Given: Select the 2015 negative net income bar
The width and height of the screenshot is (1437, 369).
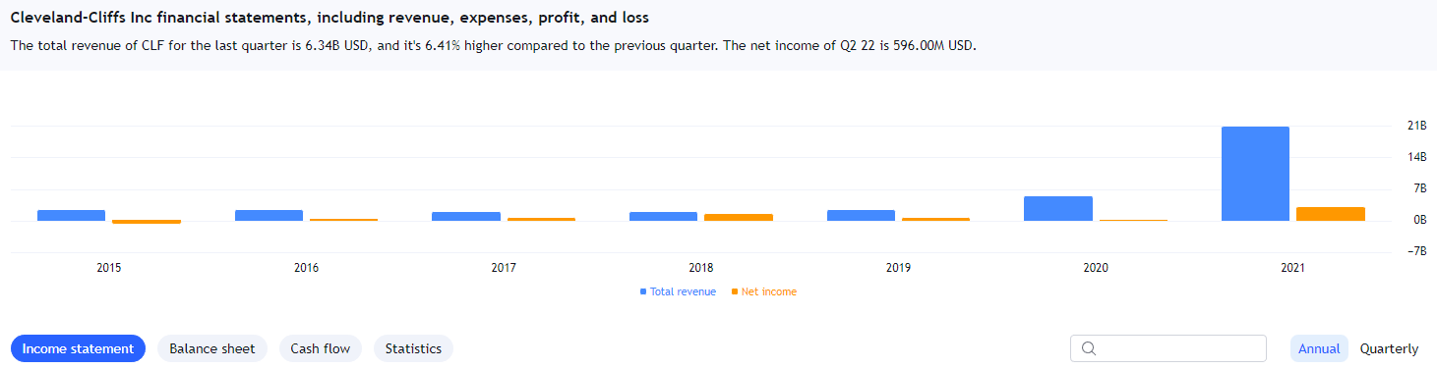Looking at the screenshot, I should [x=147, y=222].
